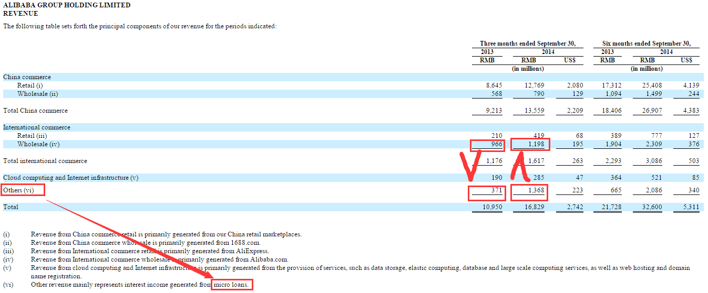
Task: Select the 'Total China commerce' row label
Action: point(35,111)
